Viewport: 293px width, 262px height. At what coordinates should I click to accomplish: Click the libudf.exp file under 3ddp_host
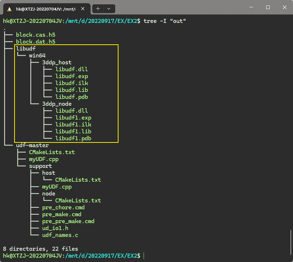[x=72, y=76]
